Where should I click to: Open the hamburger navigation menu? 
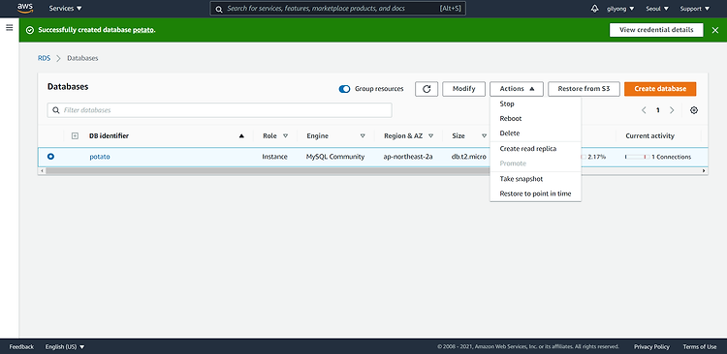click(x=10, y=28)
